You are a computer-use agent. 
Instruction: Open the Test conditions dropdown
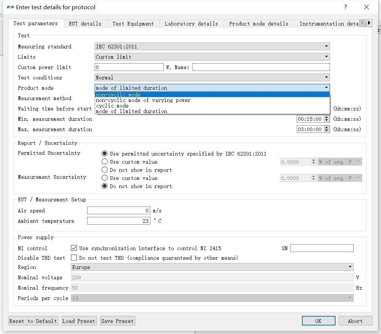[x=212, y=78]
